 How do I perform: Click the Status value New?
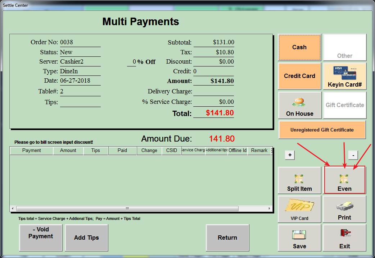click(66, 52)
